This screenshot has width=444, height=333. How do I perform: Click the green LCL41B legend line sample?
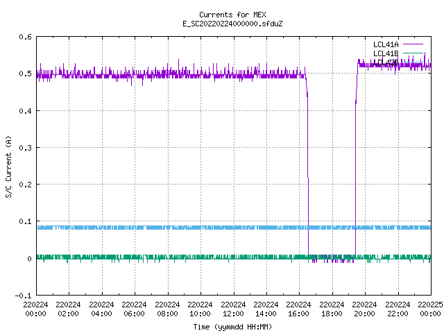413,53
